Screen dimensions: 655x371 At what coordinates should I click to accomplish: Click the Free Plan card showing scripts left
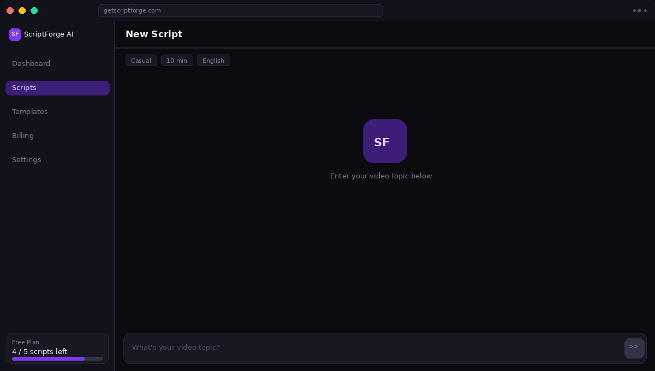click(x=57, y=348)
